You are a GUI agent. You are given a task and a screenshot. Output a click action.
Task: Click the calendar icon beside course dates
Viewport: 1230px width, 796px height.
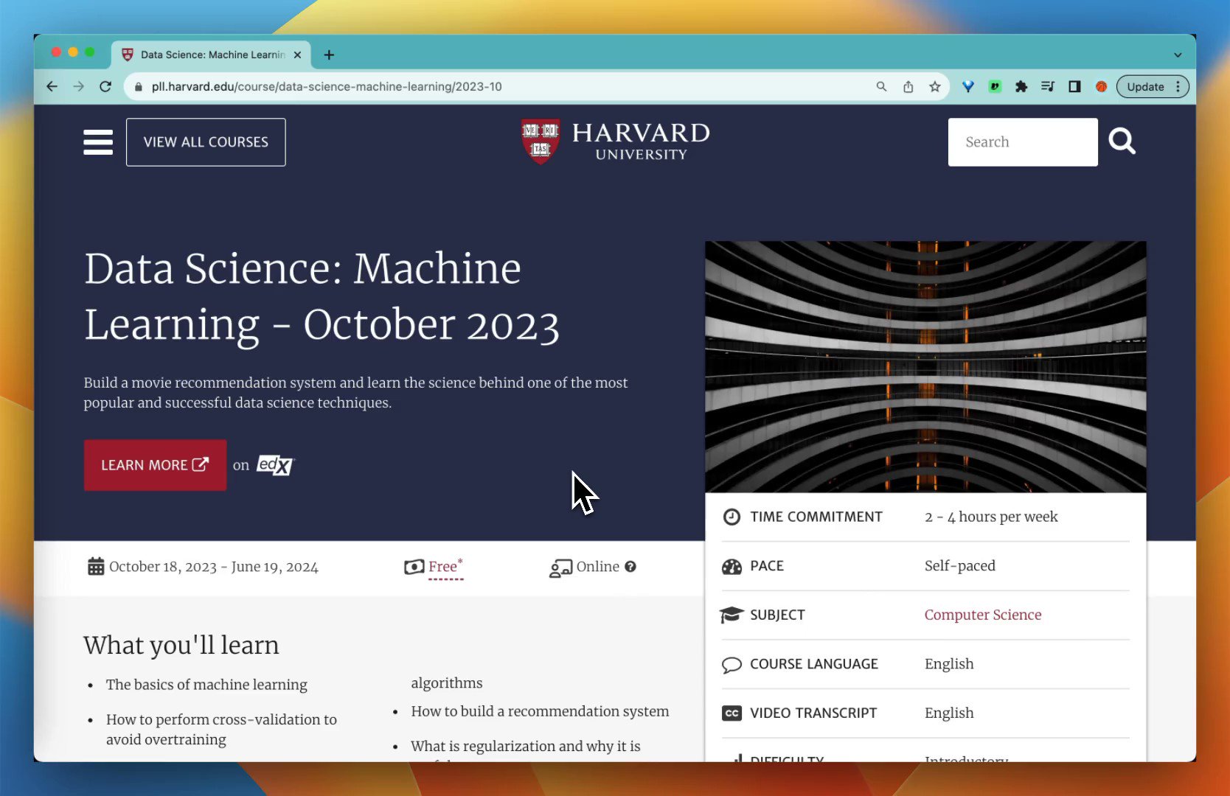96,566
